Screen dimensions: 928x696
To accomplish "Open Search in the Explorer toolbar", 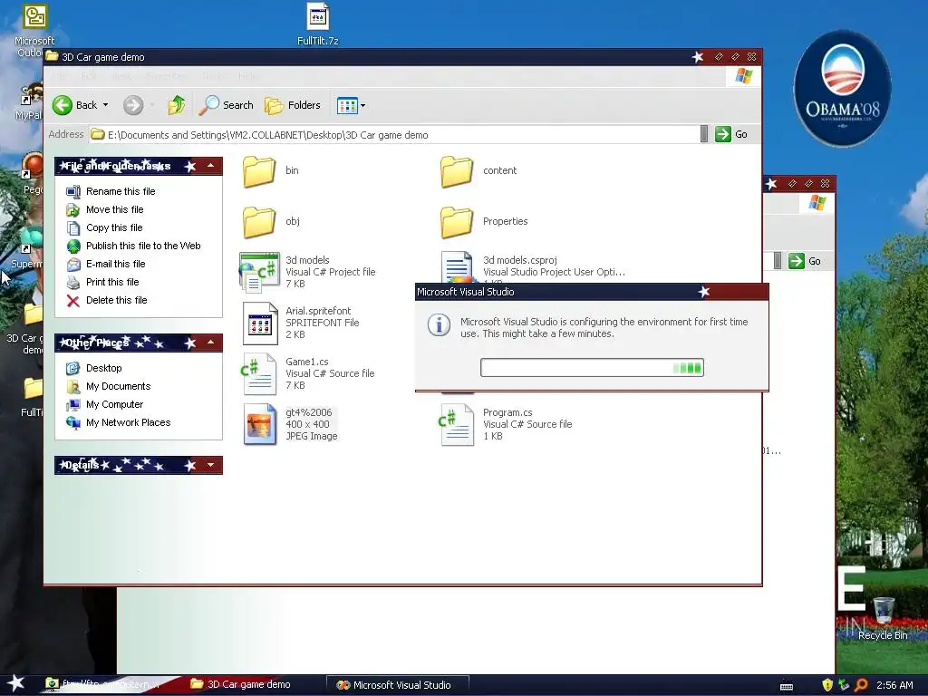I will coord(226,105).
